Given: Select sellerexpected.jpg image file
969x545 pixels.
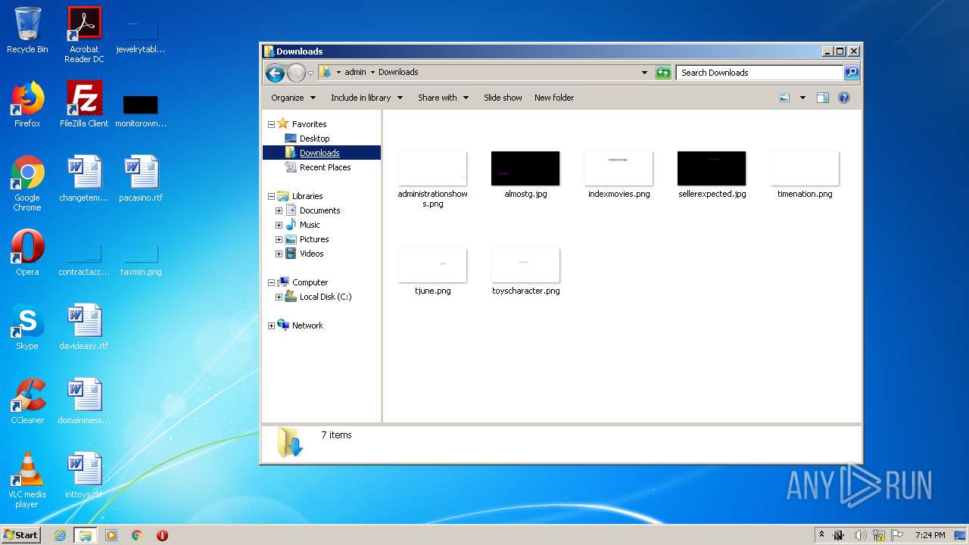Looking at the screenshot, I should 712,175.
